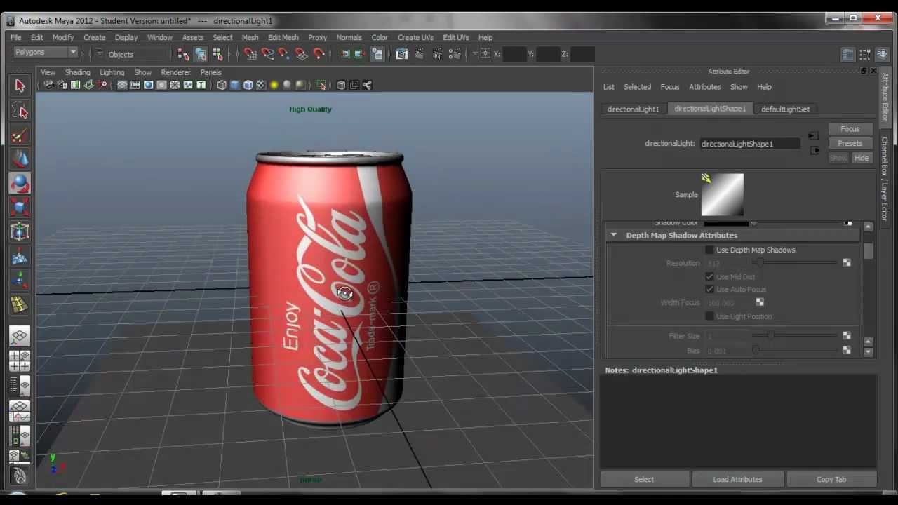Click the Show Manipulator tool
This screenshot has height=505, width=898.
[x=20, y=281]
